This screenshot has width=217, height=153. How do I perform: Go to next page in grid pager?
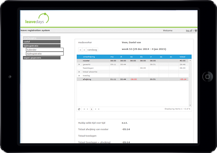95,109
